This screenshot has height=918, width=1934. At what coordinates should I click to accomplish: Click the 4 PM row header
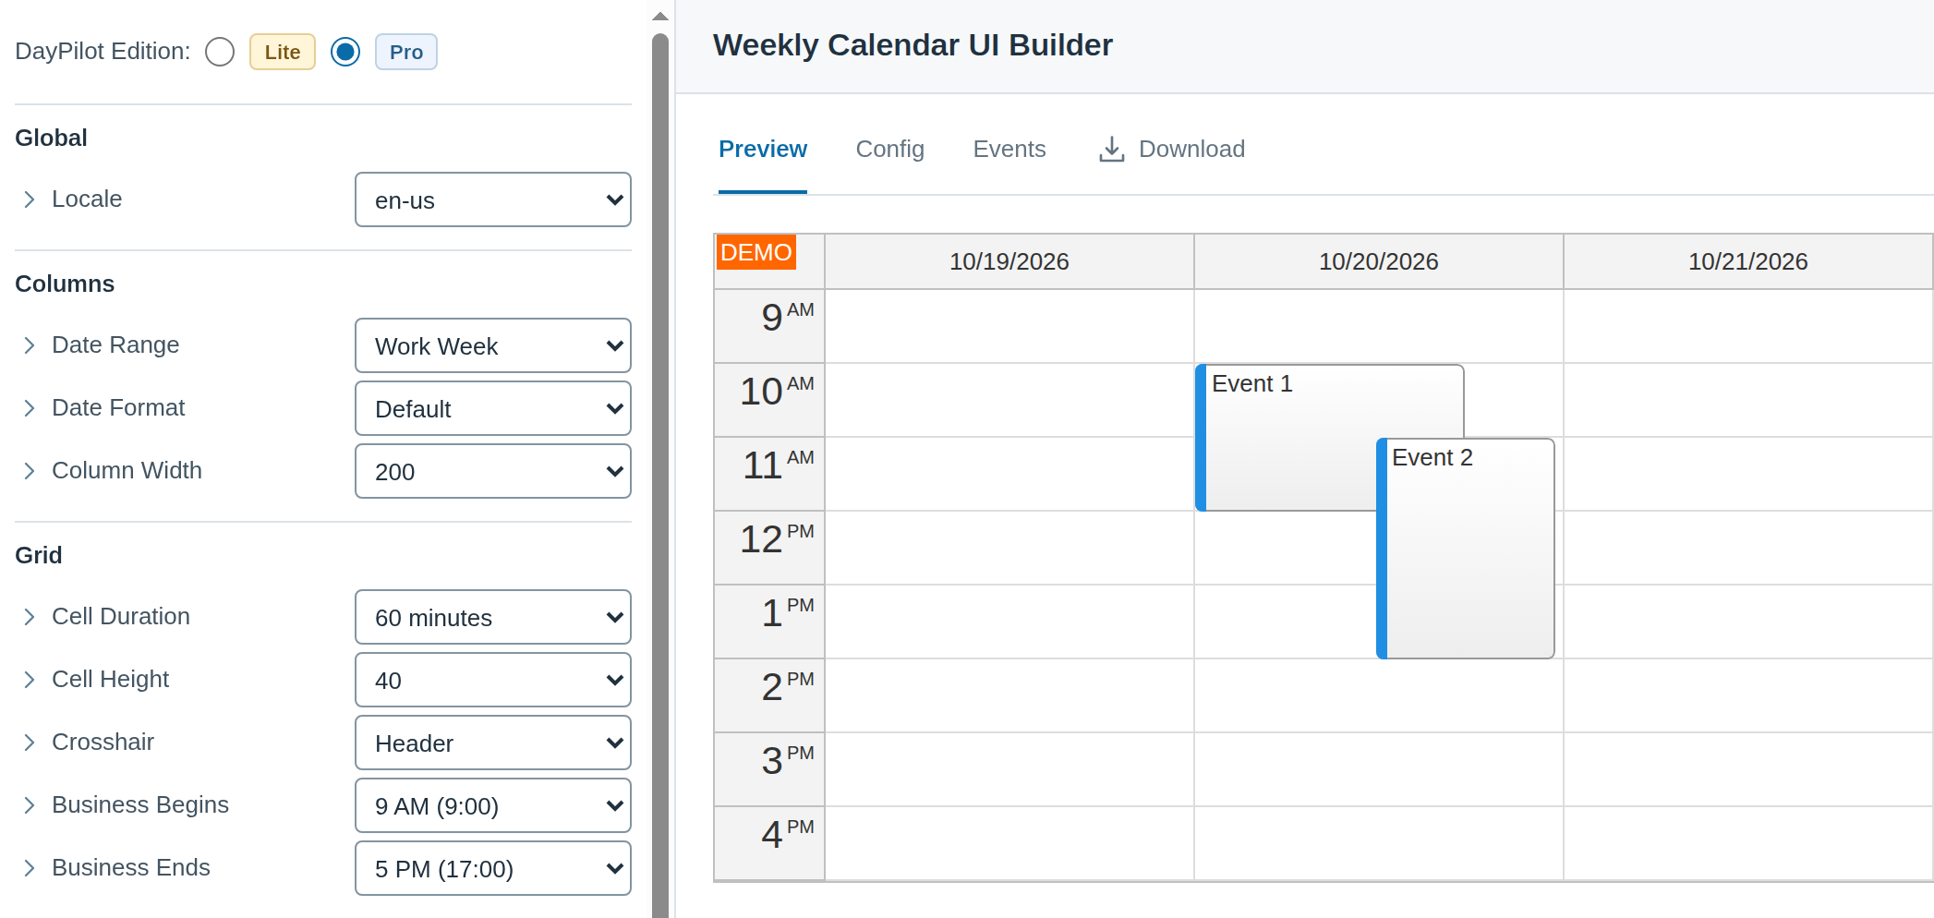(x=769, y=843)
